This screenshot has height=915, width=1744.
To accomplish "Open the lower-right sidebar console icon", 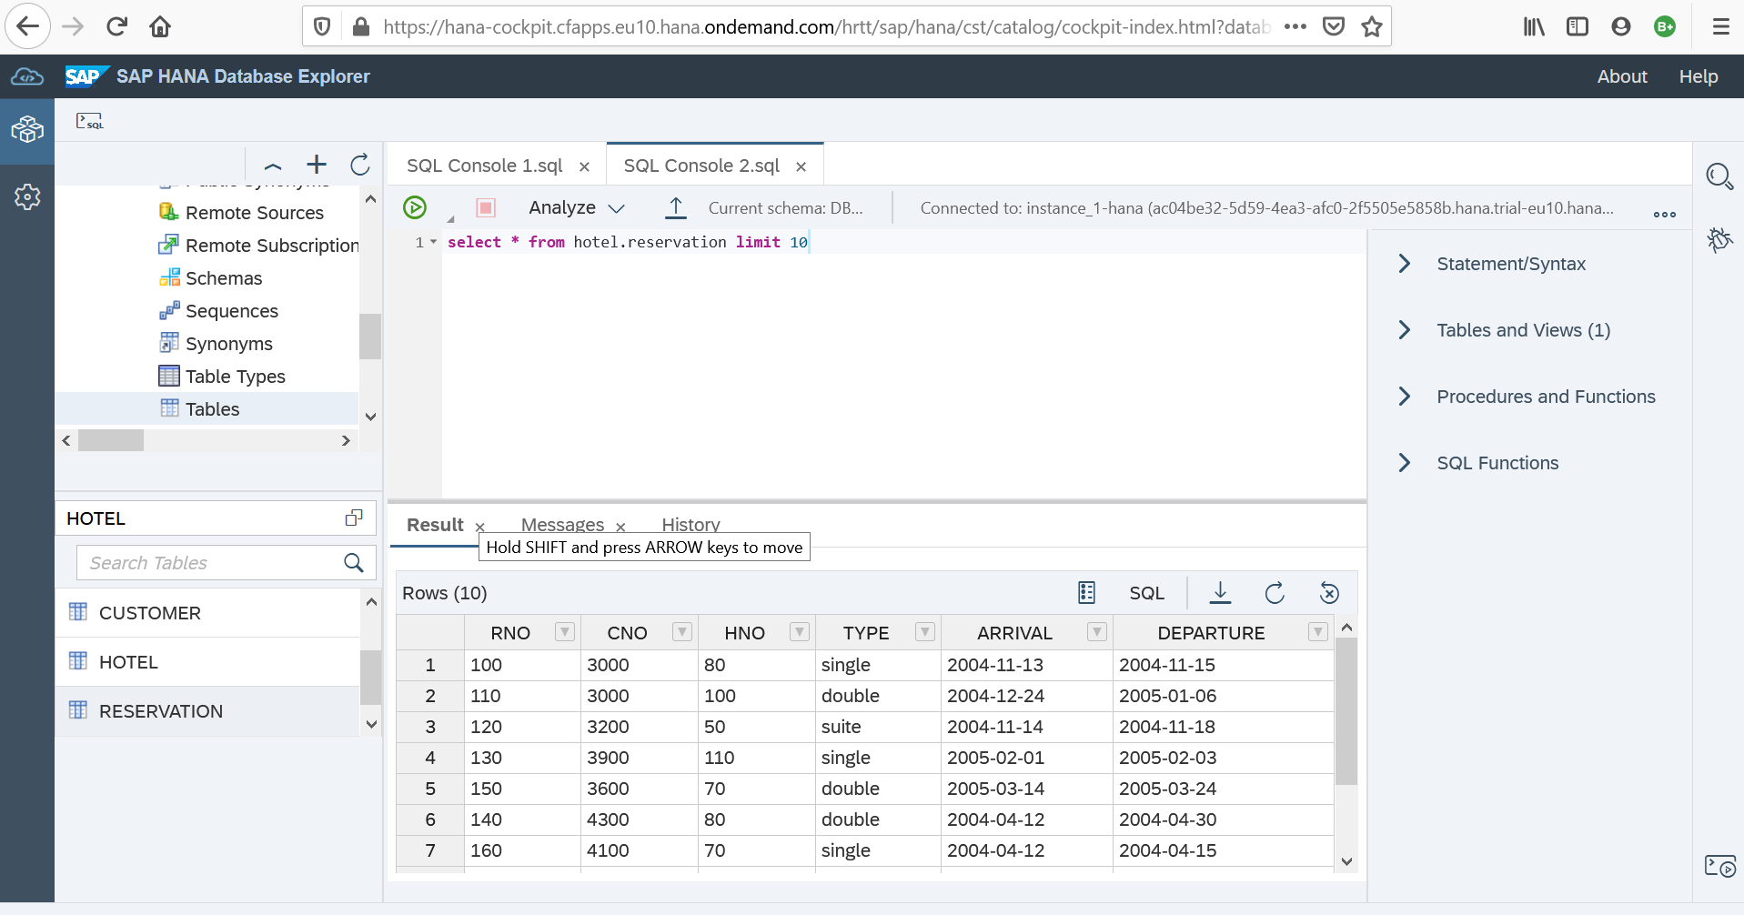I will click(1719, 866).
